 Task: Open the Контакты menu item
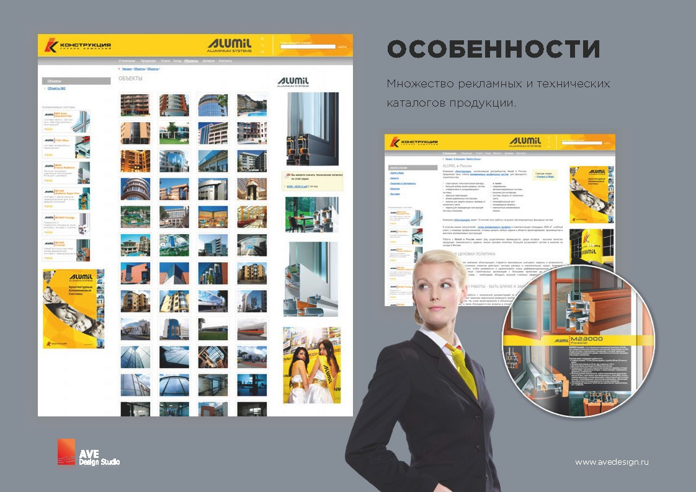[x=226, y=60]
